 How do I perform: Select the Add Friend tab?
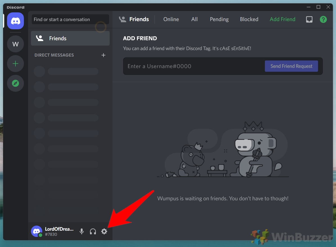click(x=282, y=19)
